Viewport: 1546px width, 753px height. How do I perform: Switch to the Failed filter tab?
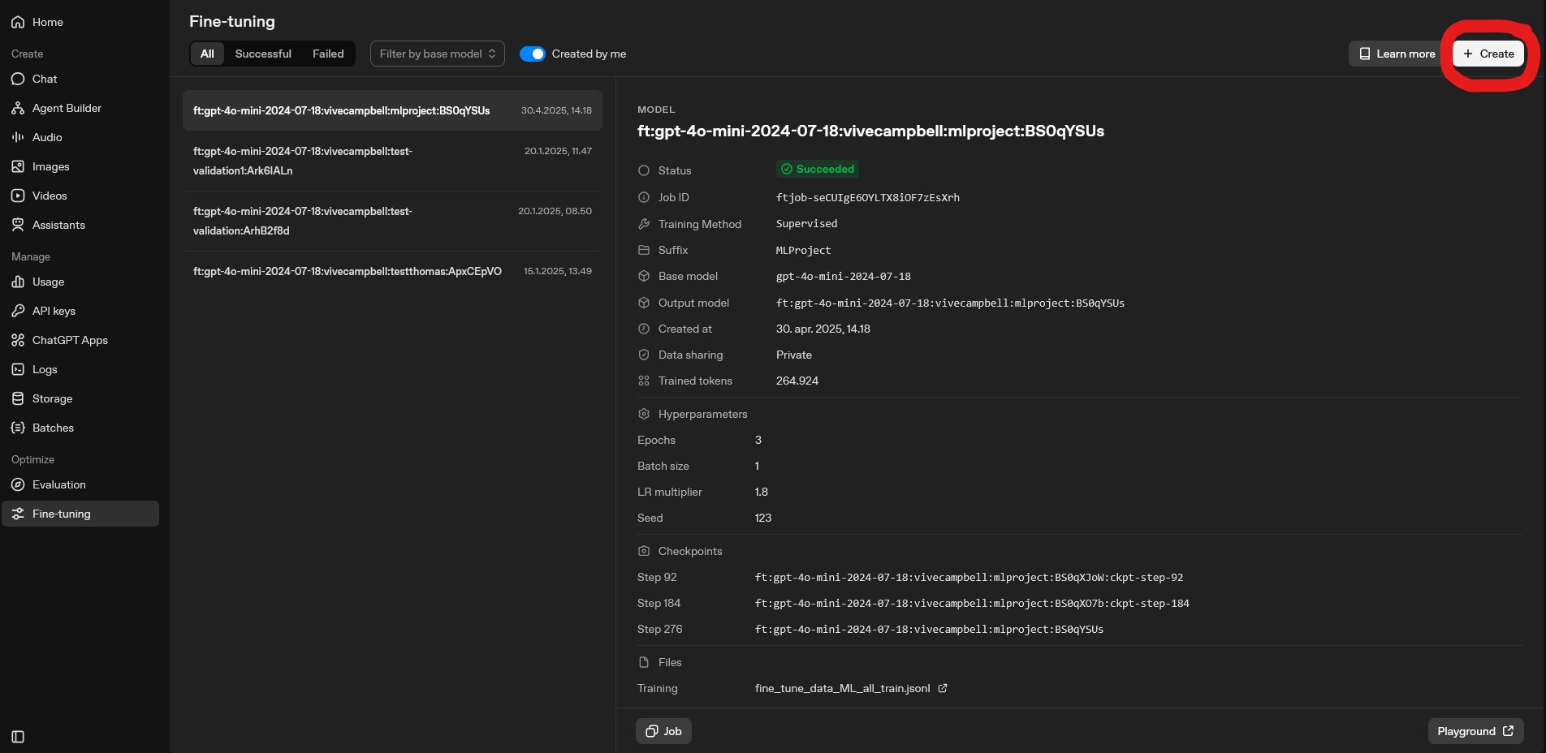point(328,54)
